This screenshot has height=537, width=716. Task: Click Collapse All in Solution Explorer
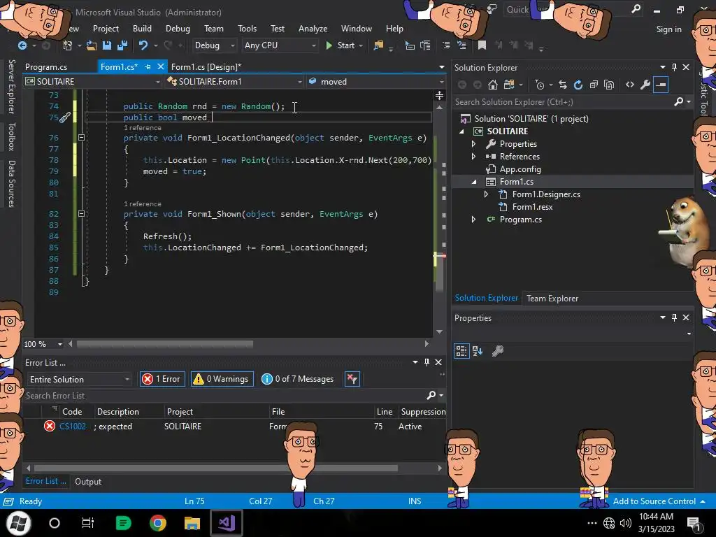point(594,85)
